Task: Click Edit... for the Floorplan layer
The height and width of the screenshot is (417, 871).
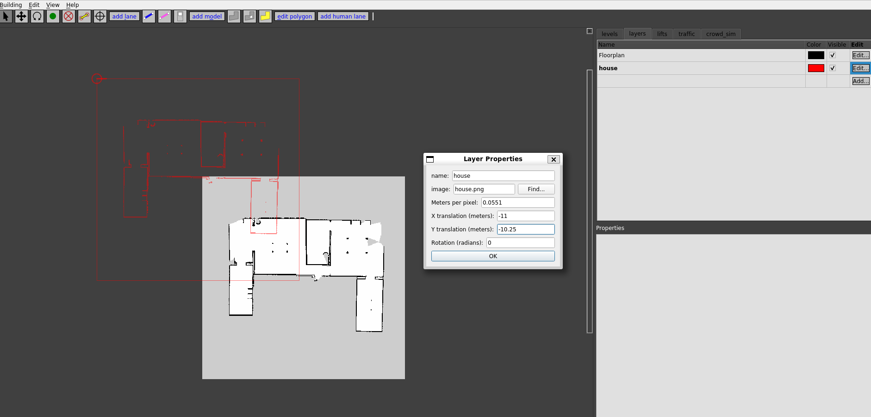Action: tap(861, 55)
